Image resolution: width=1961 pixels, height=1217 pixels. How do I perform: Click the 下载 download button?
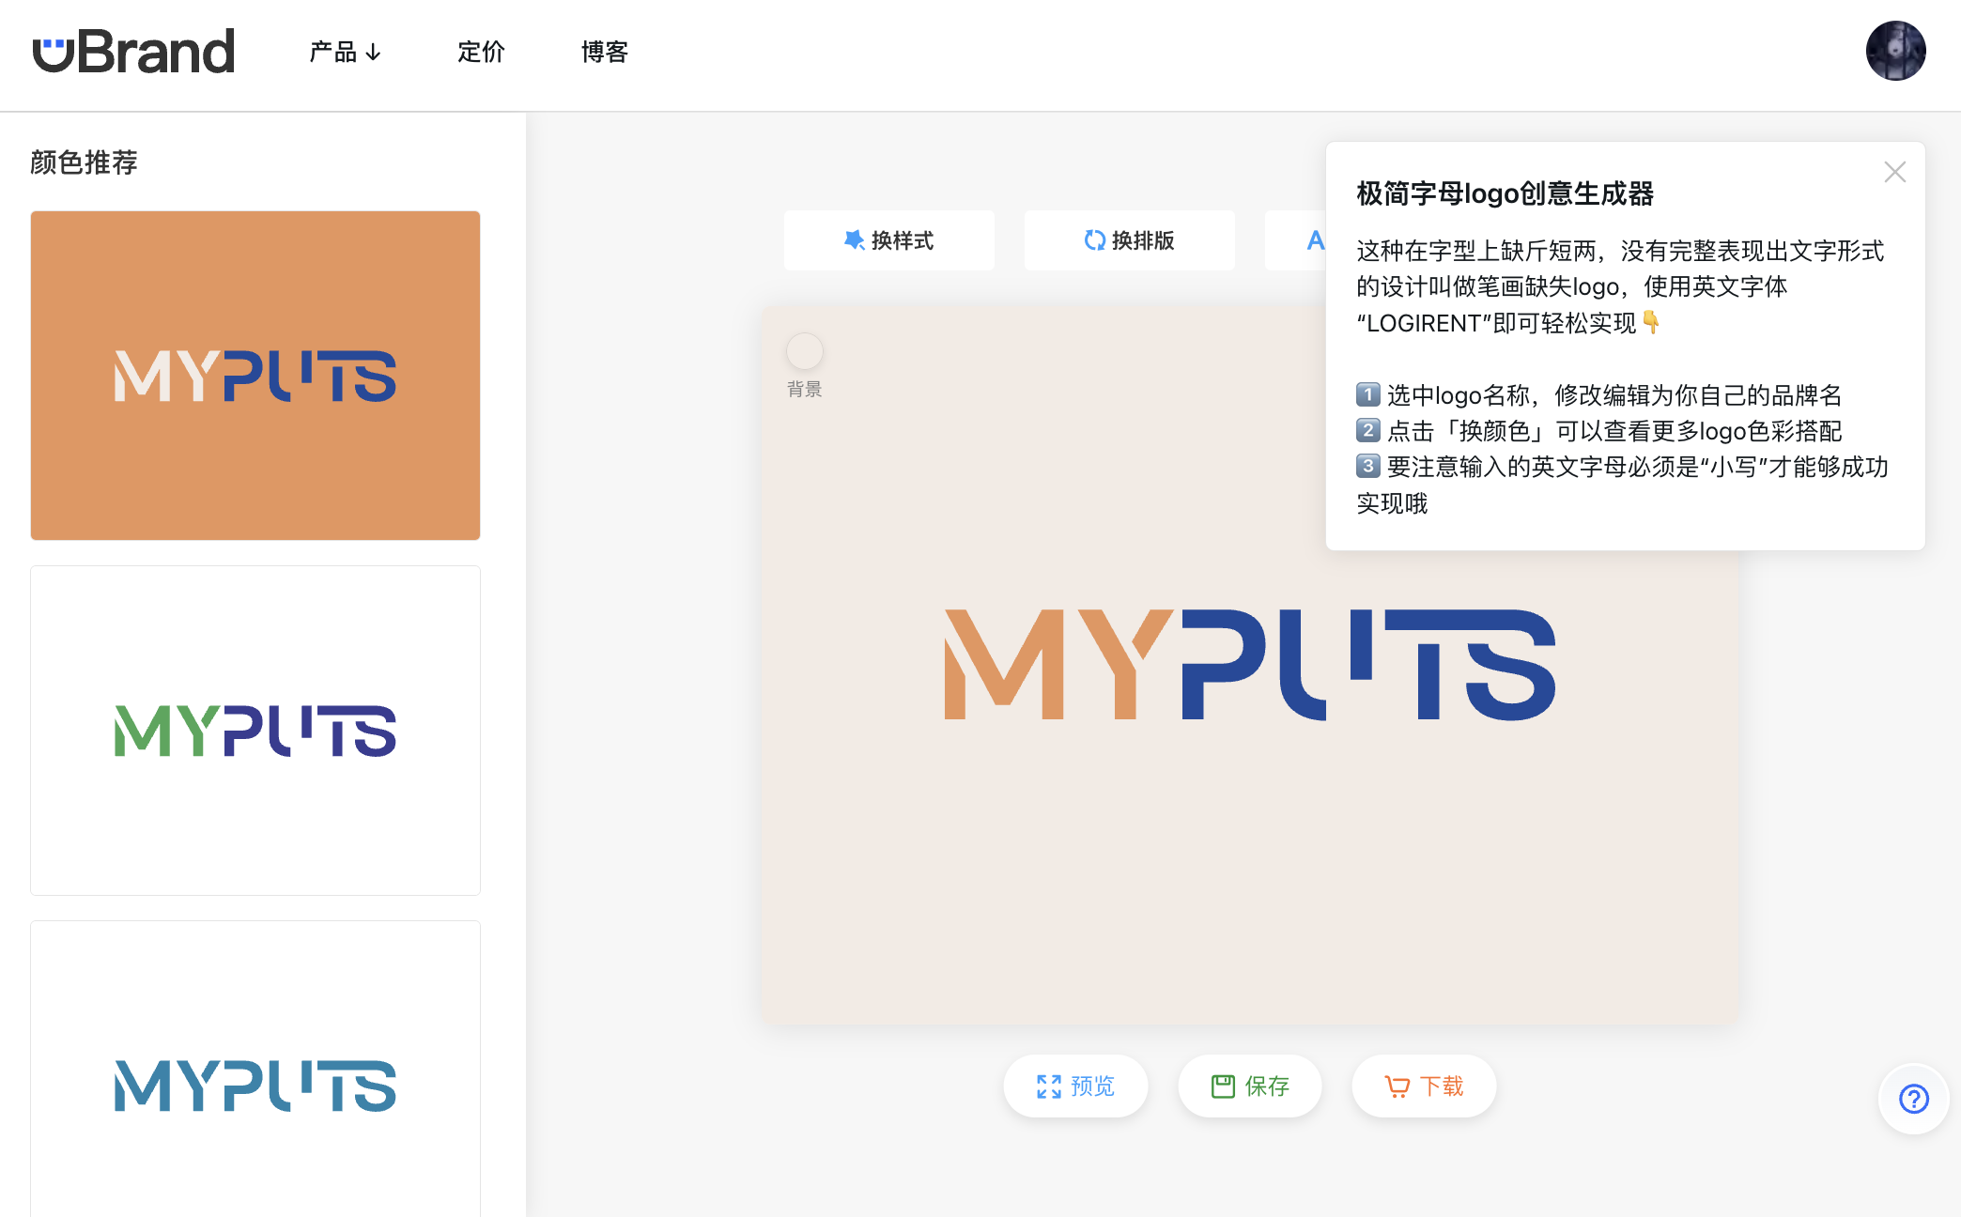pyautogui.click(x=1424, y=1085)
